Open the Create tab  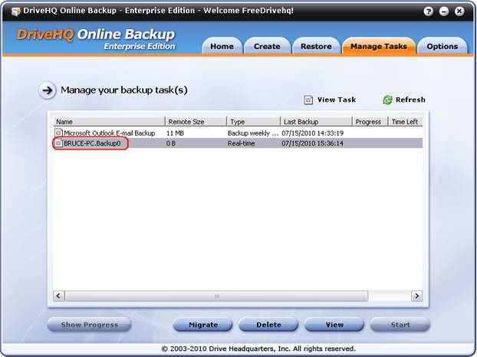click(x=267, y=46)
